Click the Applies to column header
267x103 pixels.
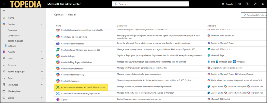coord(212,26)
